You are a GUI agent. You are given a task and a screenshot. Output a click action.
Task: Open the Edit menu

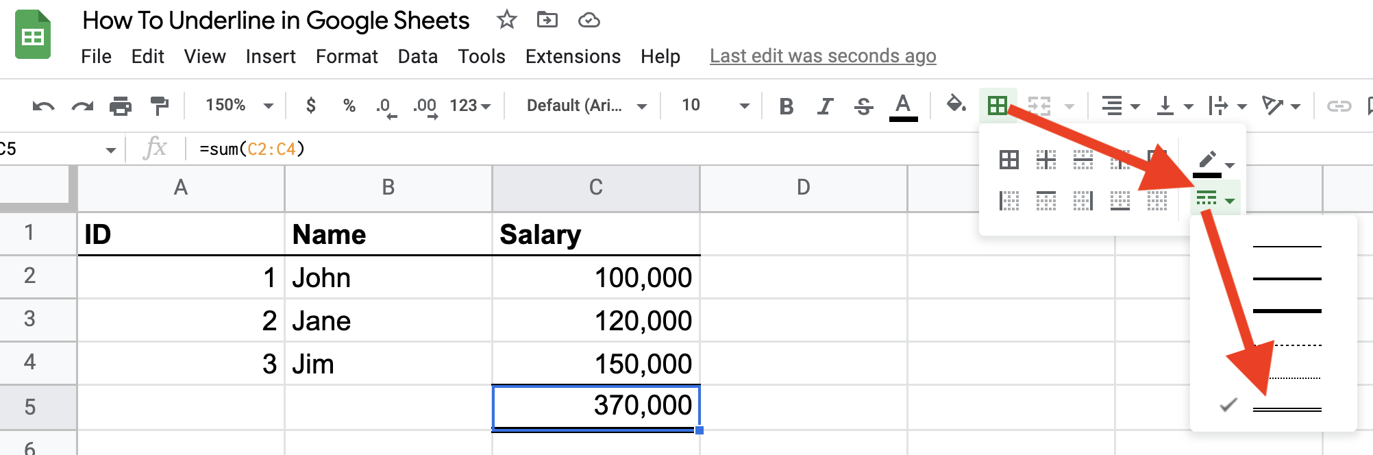pos(147,56)
